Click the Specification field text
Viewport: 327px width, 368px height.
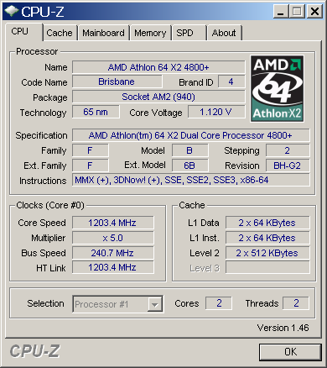[x=190, y=135]
